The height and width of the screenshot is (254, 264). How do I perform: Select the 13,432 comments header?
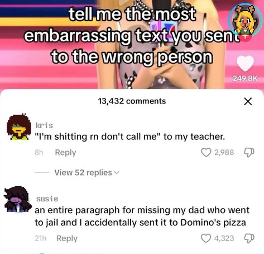pyautogui.click(x=132, y=101)
